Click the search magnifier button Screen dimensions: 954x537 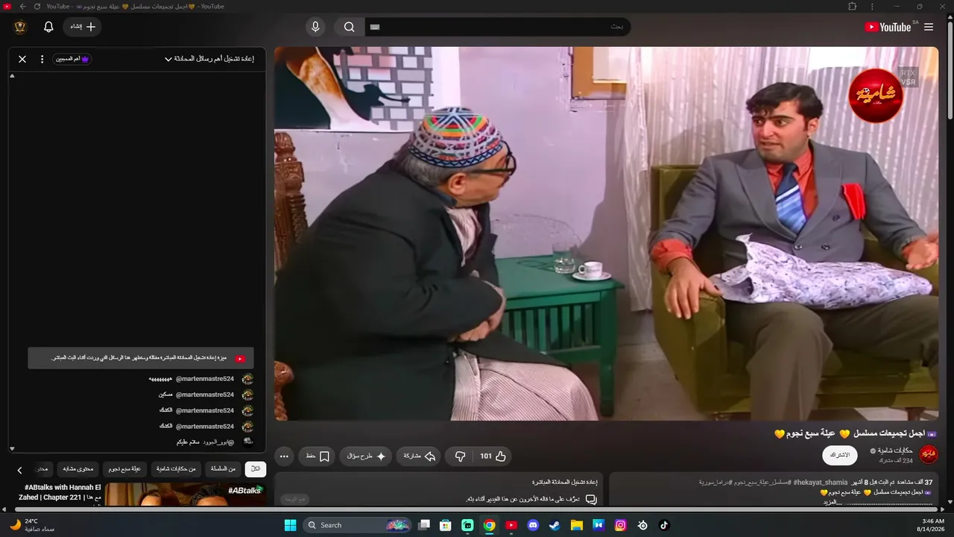pyautogui.click(x=349, y=27)
